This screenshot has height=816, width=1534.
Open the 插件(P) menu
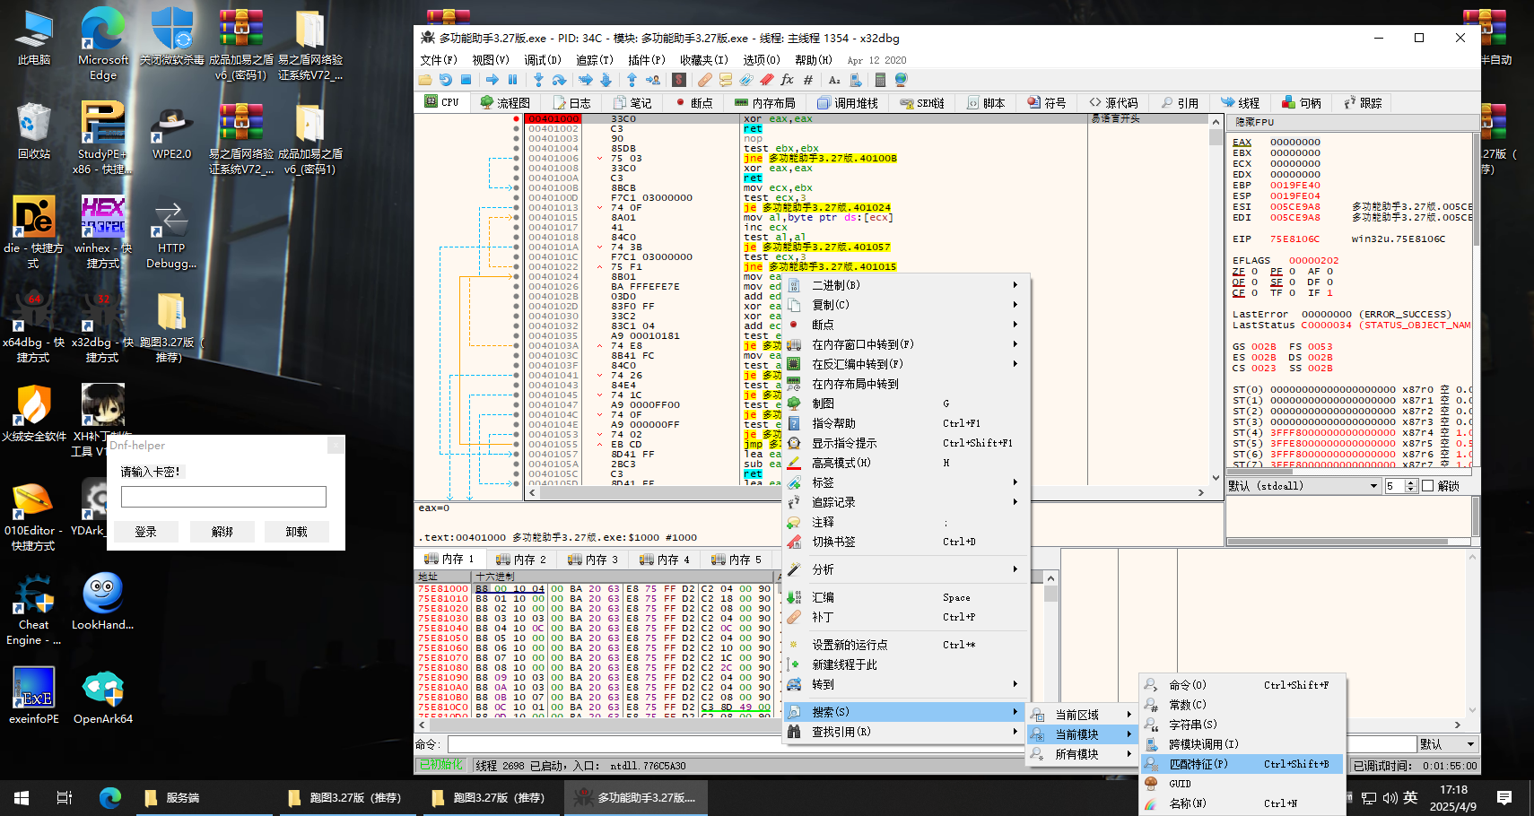point(647,60)
